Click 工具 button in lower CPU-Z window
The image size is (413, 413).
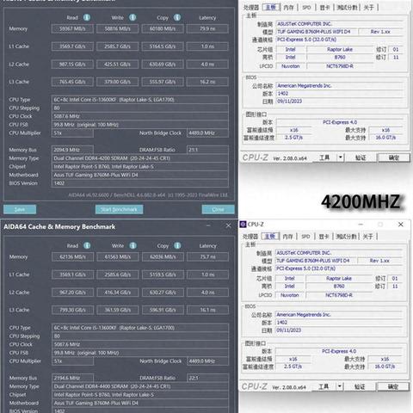(x=324, y=386)
